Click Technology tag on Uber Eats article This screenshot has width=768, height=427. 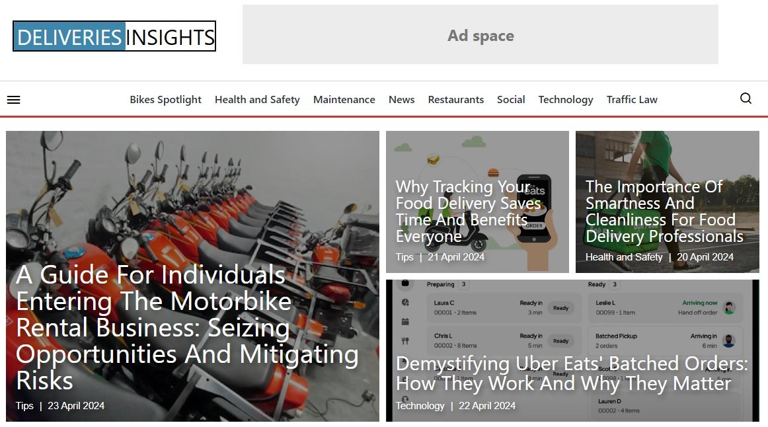click(420, 406)
